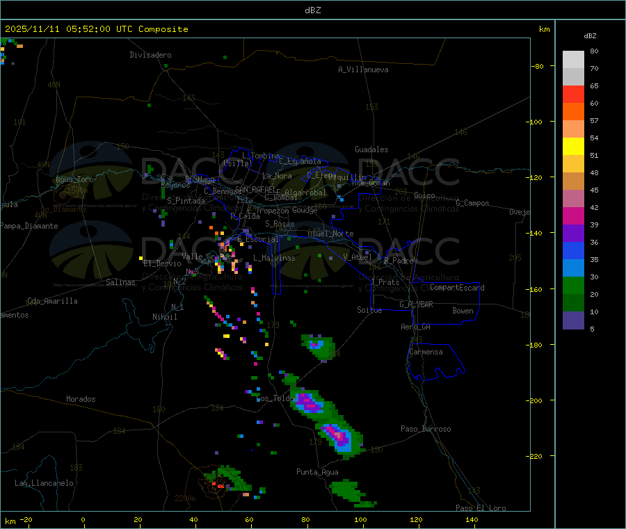The image size is (626, 529).
Task: Click the S_Pintada label
Action: click(186, 201)
